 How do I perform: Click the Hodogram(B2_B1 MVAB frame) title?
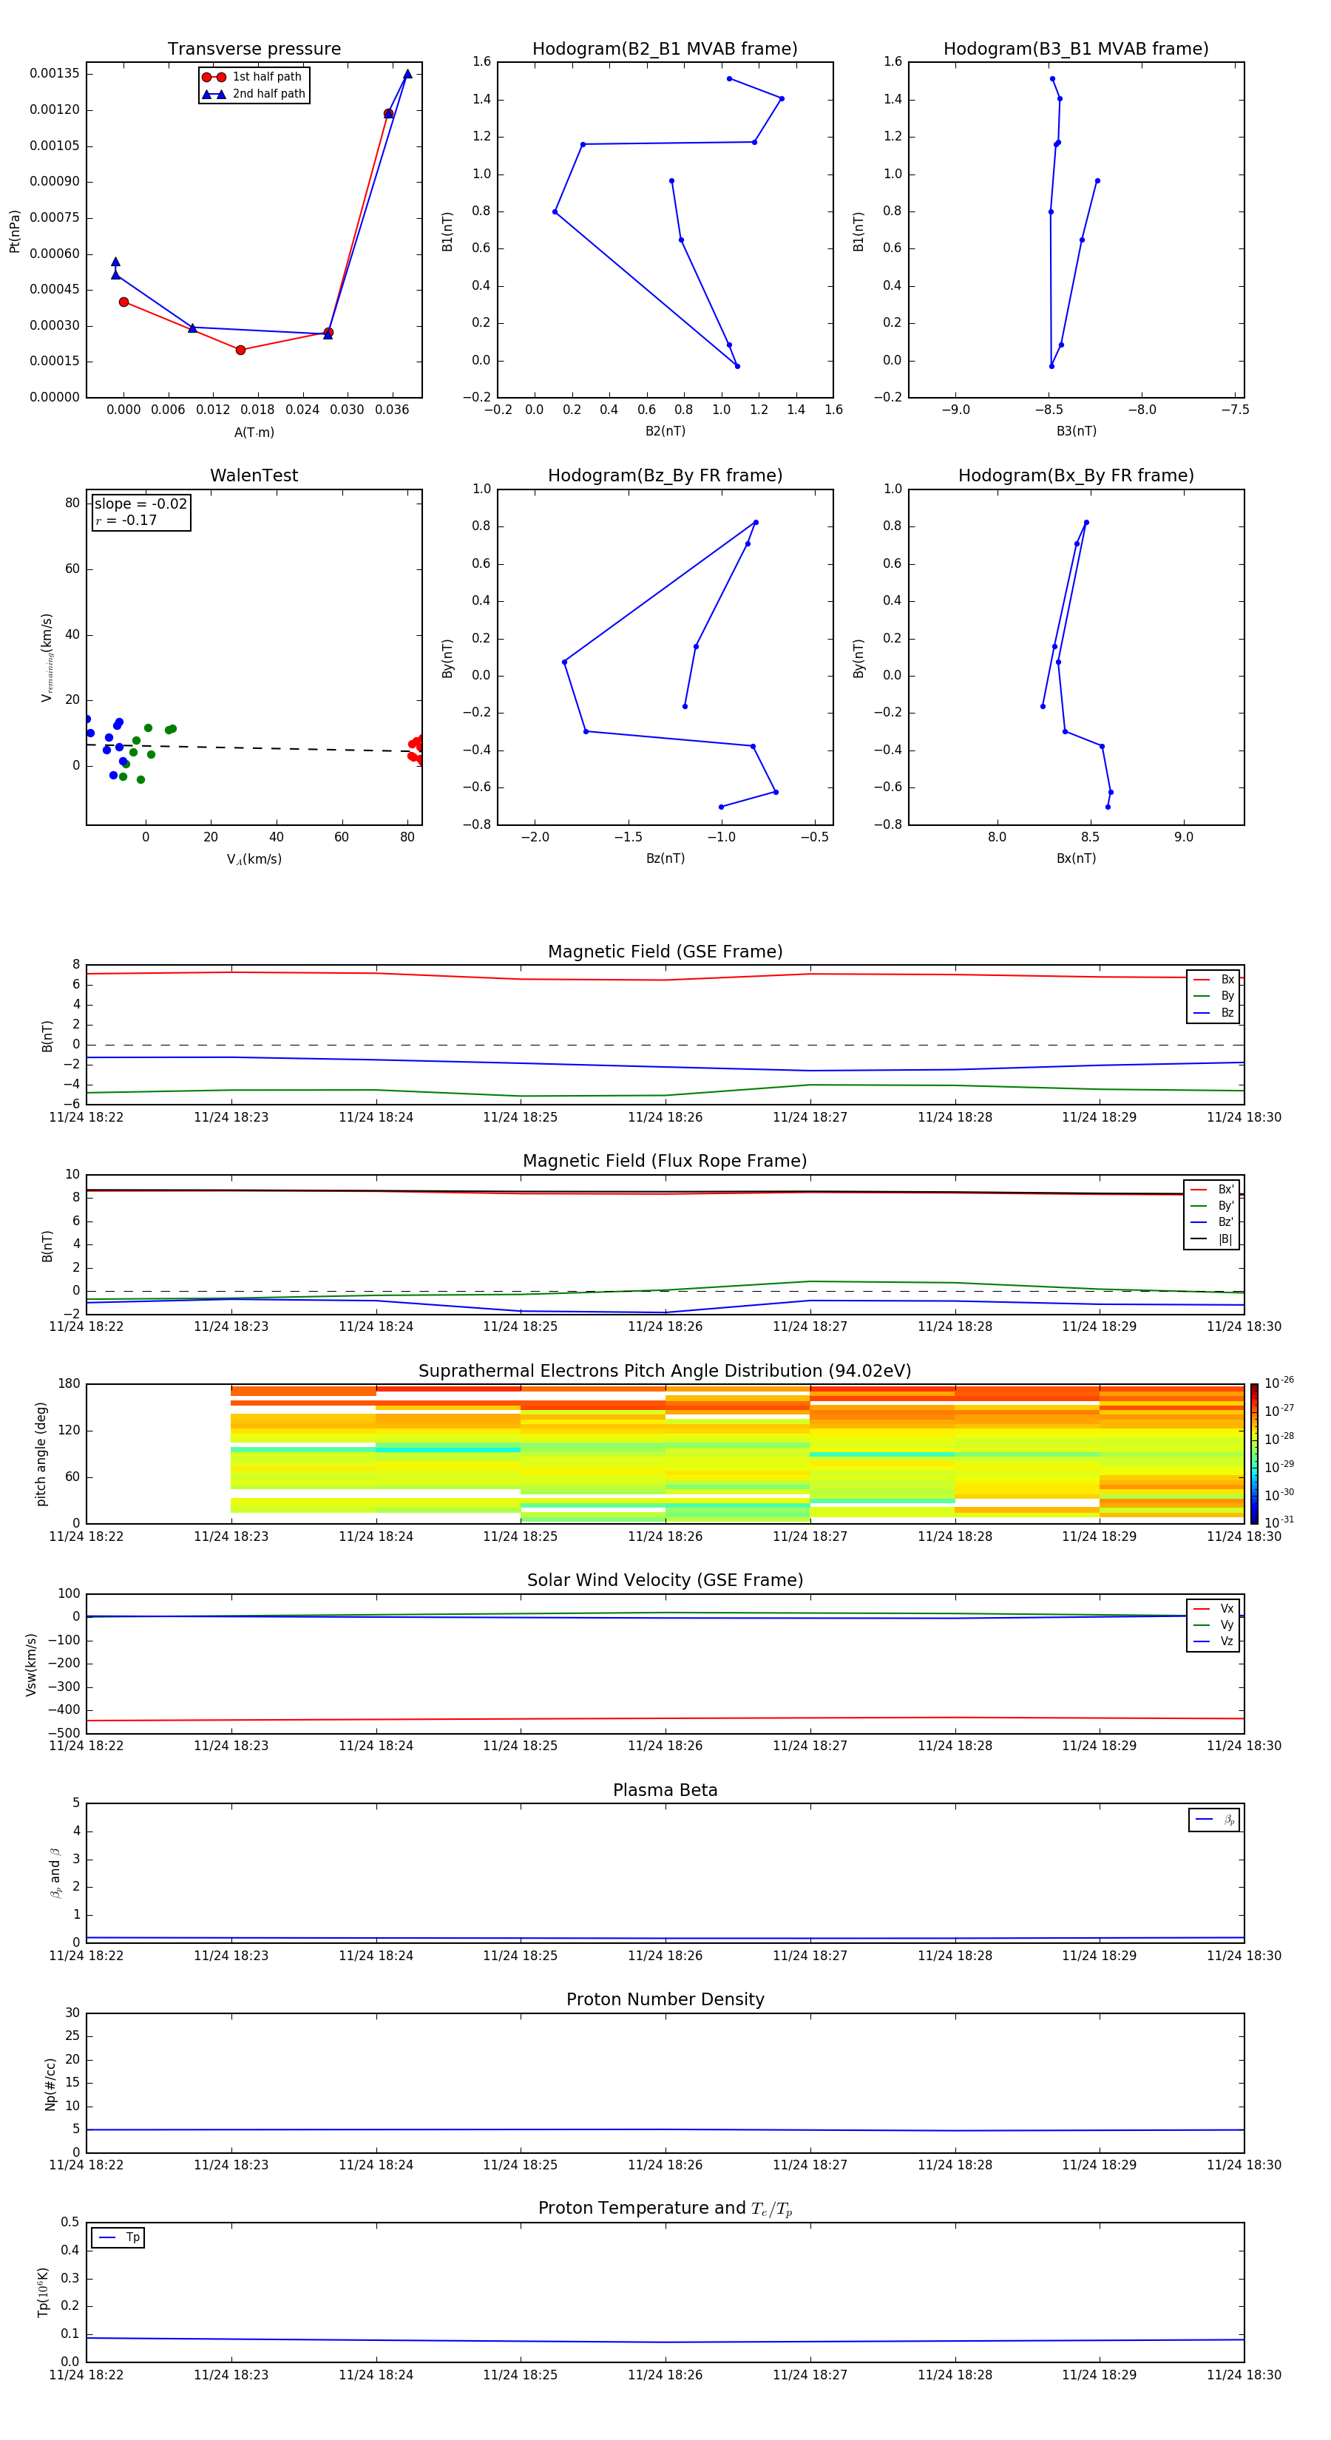[x=665, y=50]
